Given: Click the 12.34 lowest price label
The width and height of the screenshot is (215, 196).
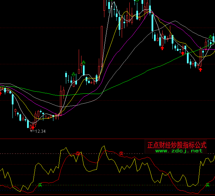Looking at the screenshot, I should click(41, 131).
